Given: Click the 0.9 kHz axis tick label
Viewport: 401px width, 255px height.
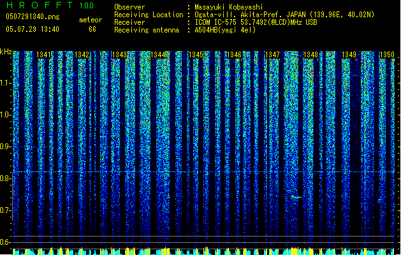Looking at the screenshot, I should click(6, 147).
